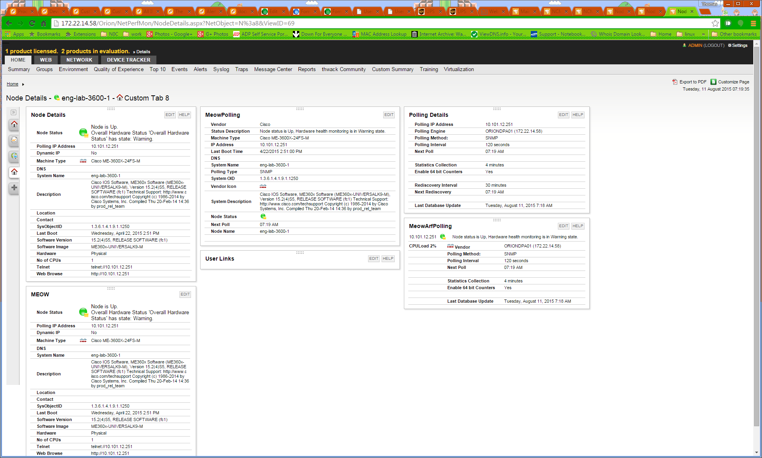Expand the left sidebar with double-chevron button
Viewport: 762px width, 458px height.
pyautogui.click(x=14, y=112)
